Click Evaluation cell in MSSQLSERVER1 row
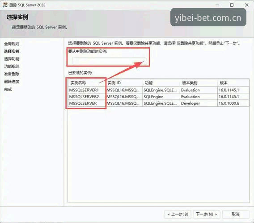 [199, 90]
